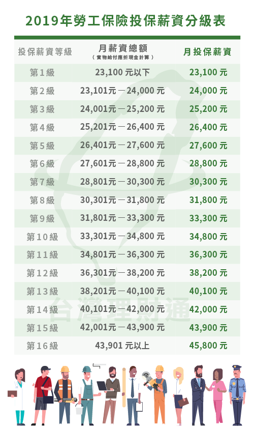Click the 月薪資總額 column header

(122, 48)
